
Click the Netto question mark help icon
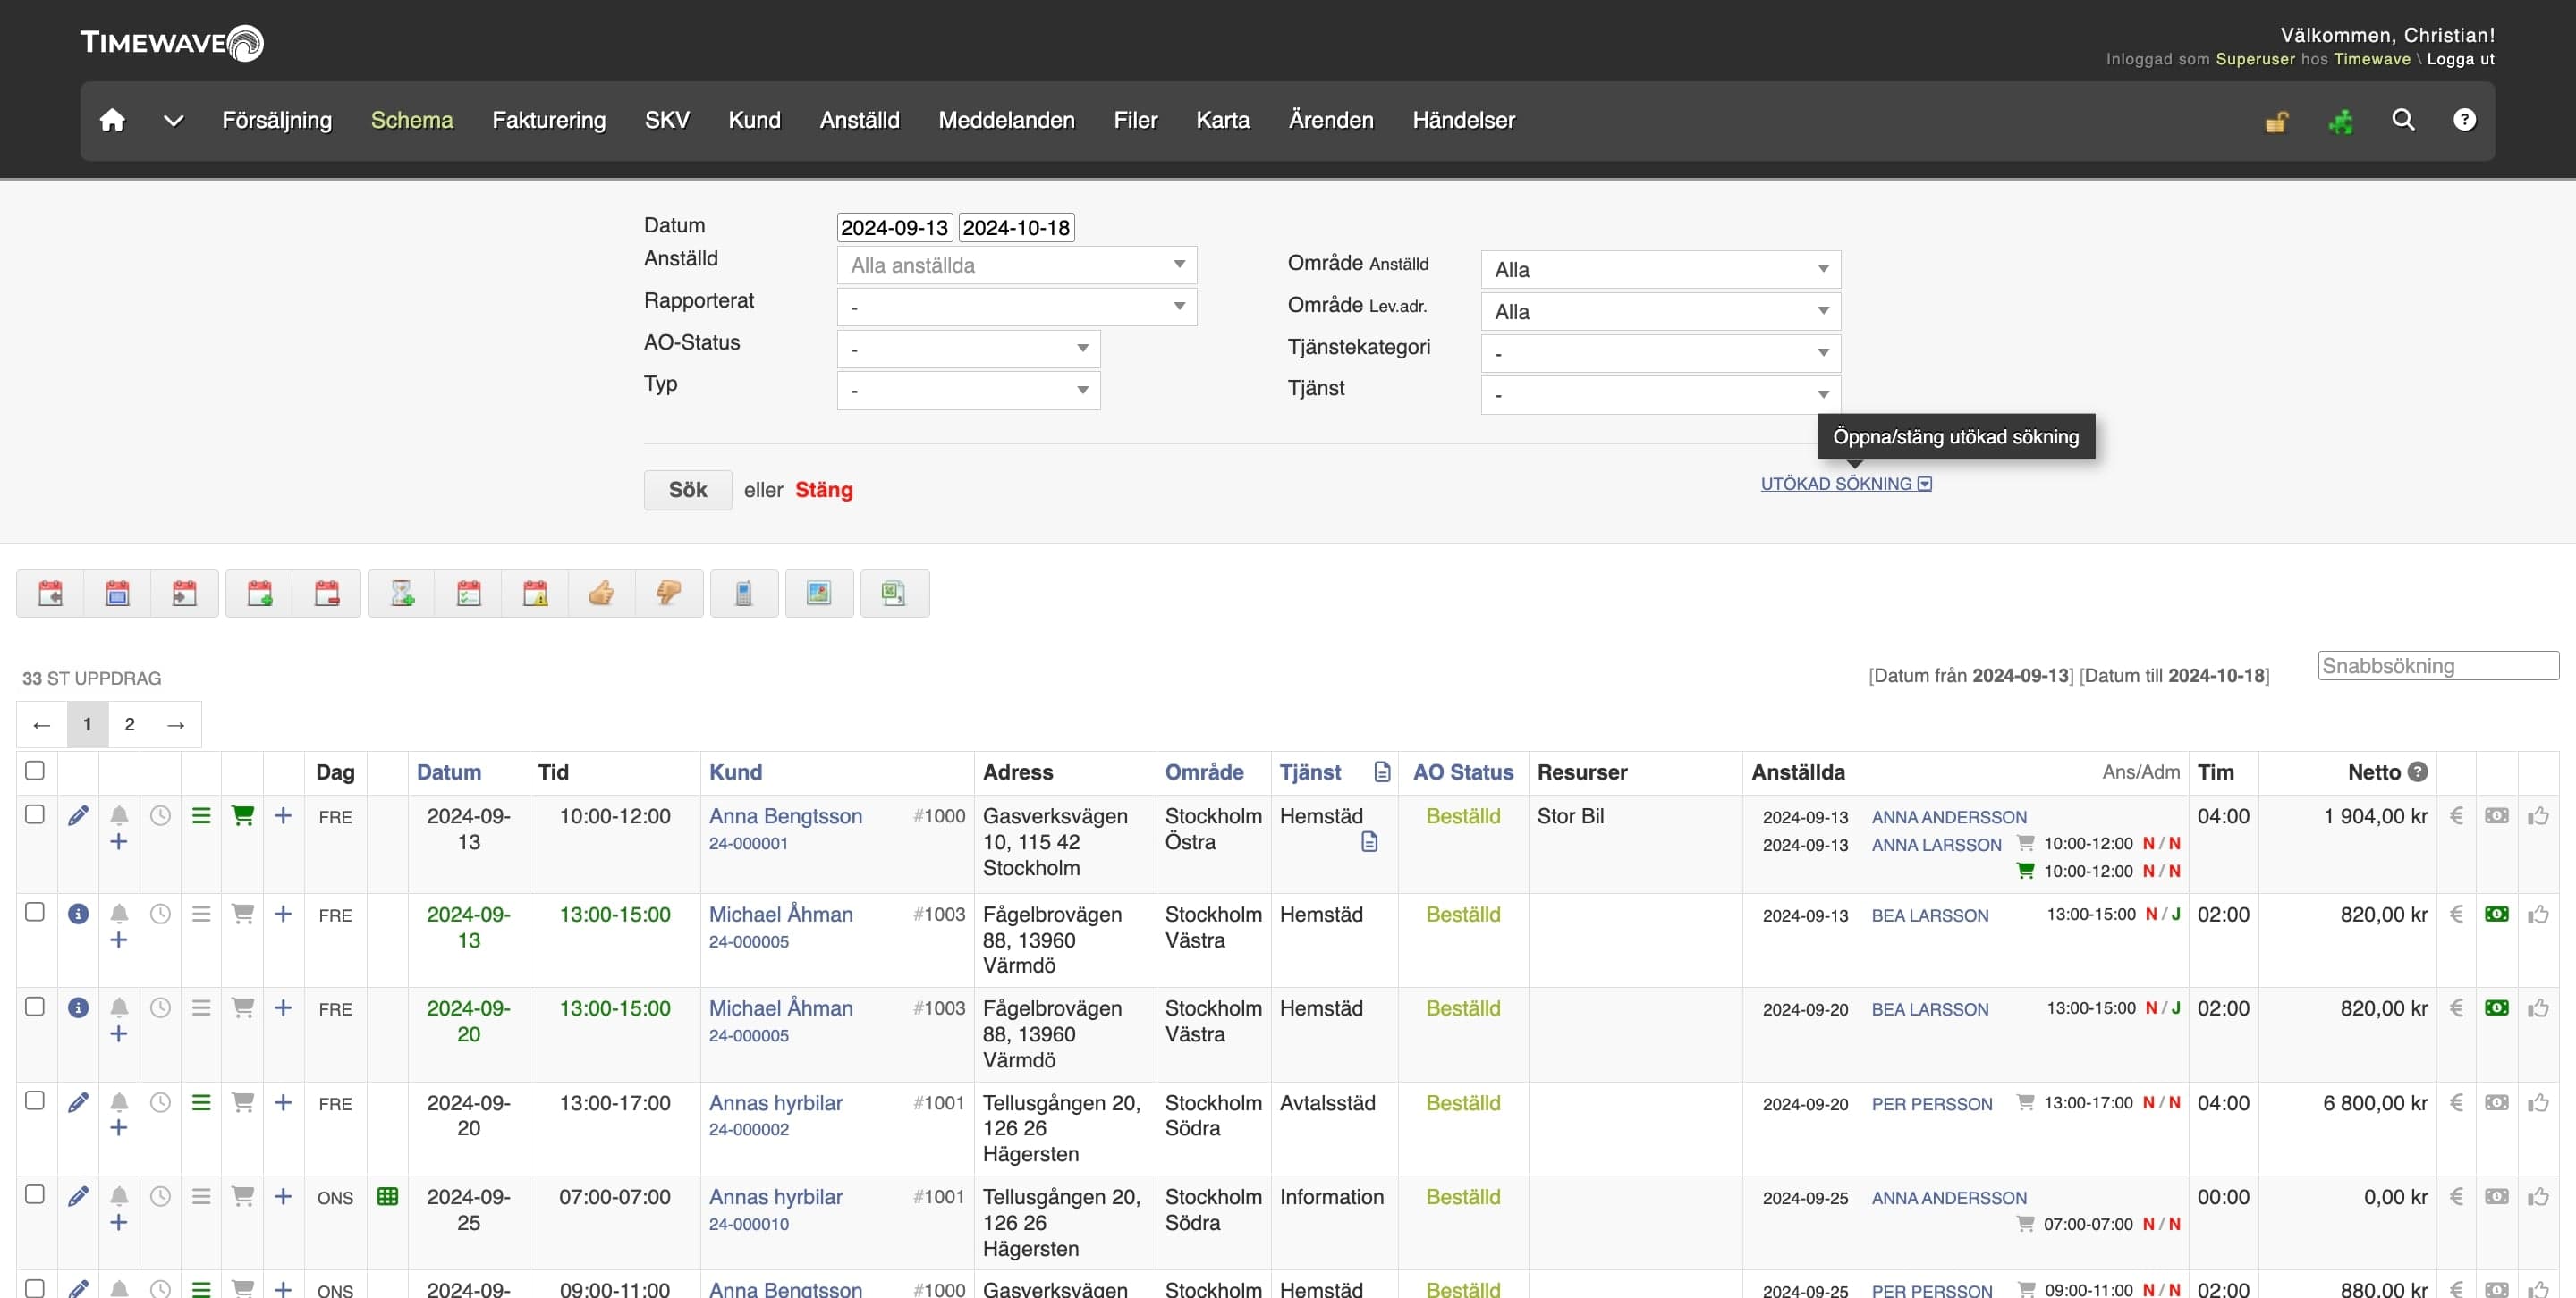[2418, 771]
